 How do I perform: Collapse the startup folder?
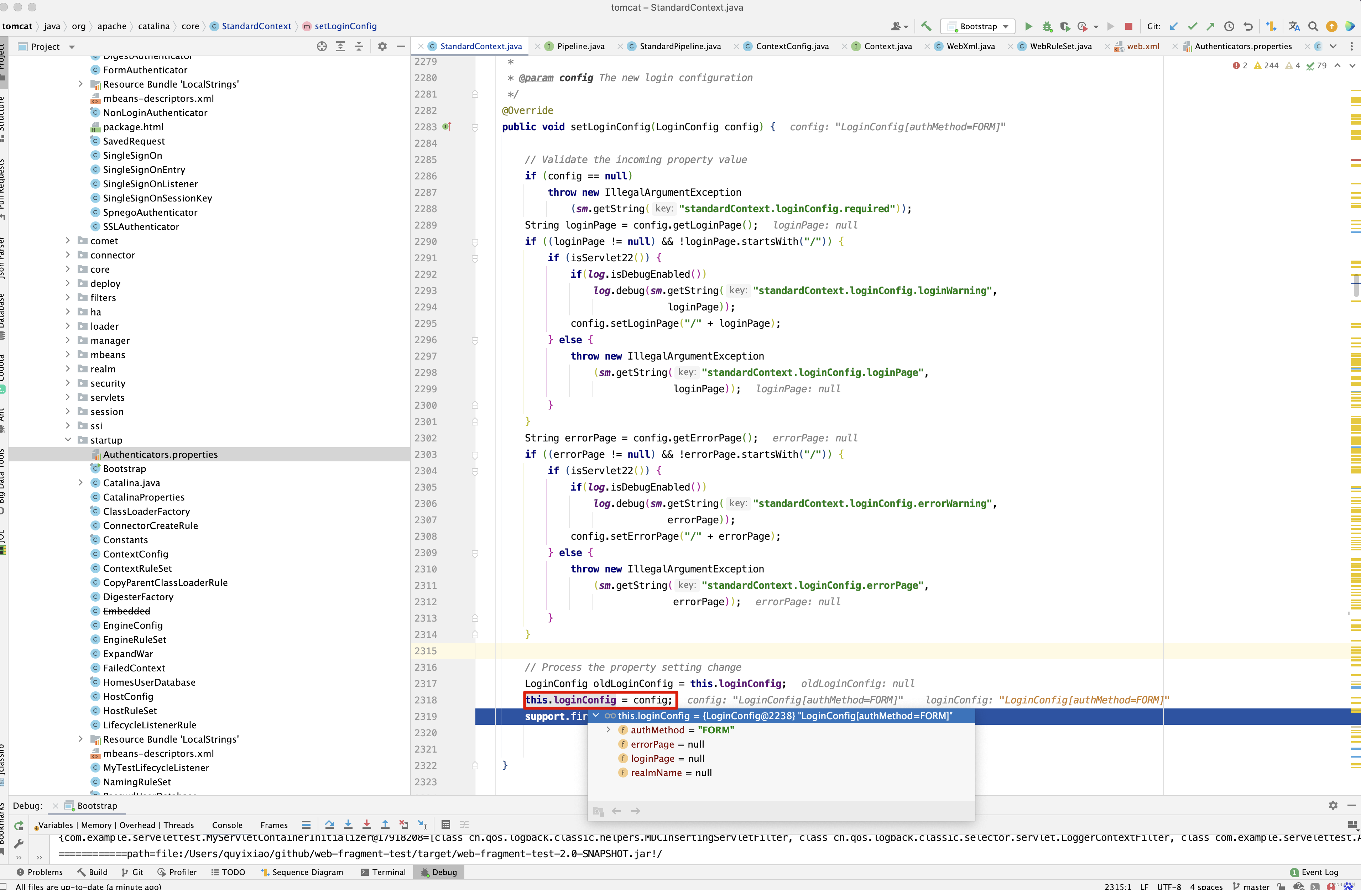click(67, 440)
